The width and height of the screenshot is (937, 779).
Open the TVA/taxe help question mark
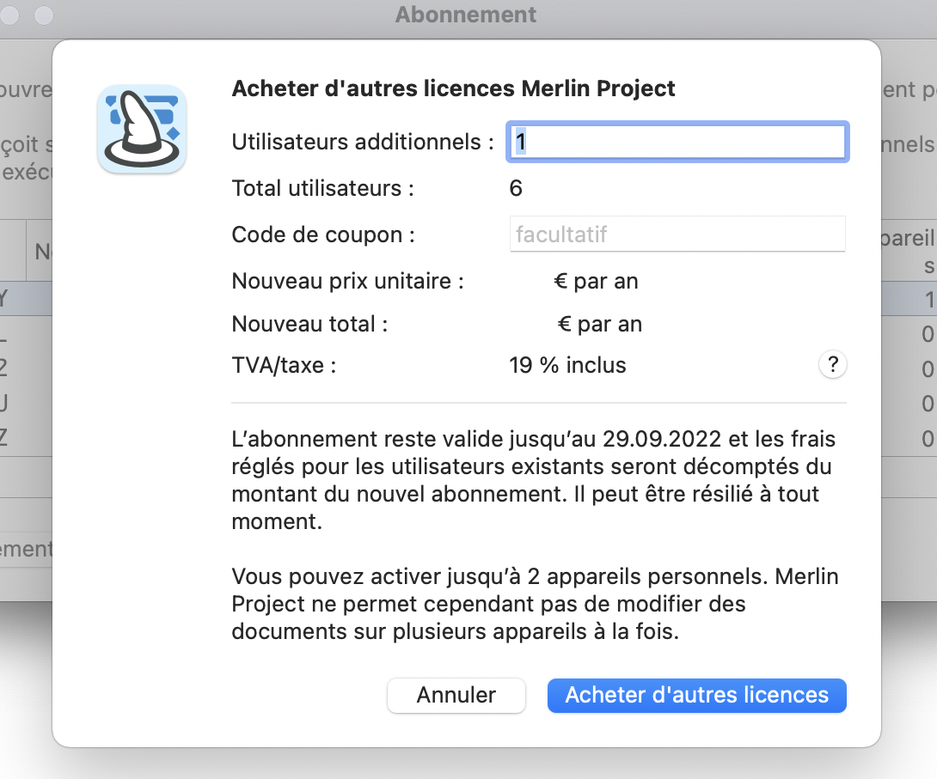[x=832, y=364]
